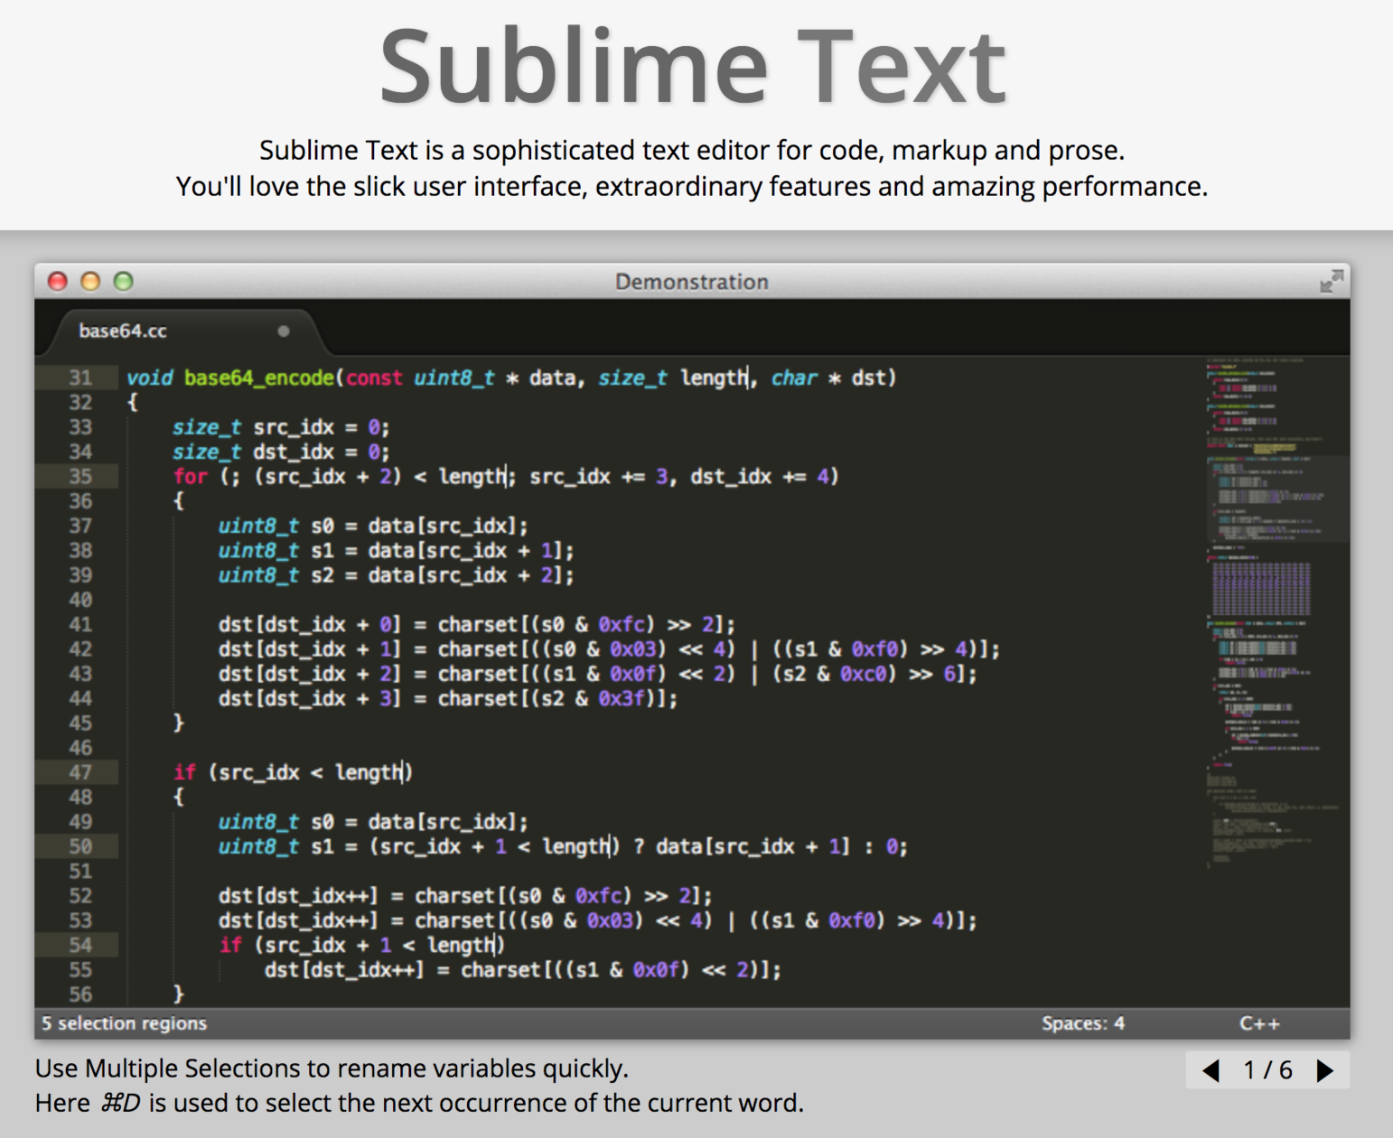Click the 'Demonstration' window title
This screenshot has width=1393, height=1138.
coord(692,282)
